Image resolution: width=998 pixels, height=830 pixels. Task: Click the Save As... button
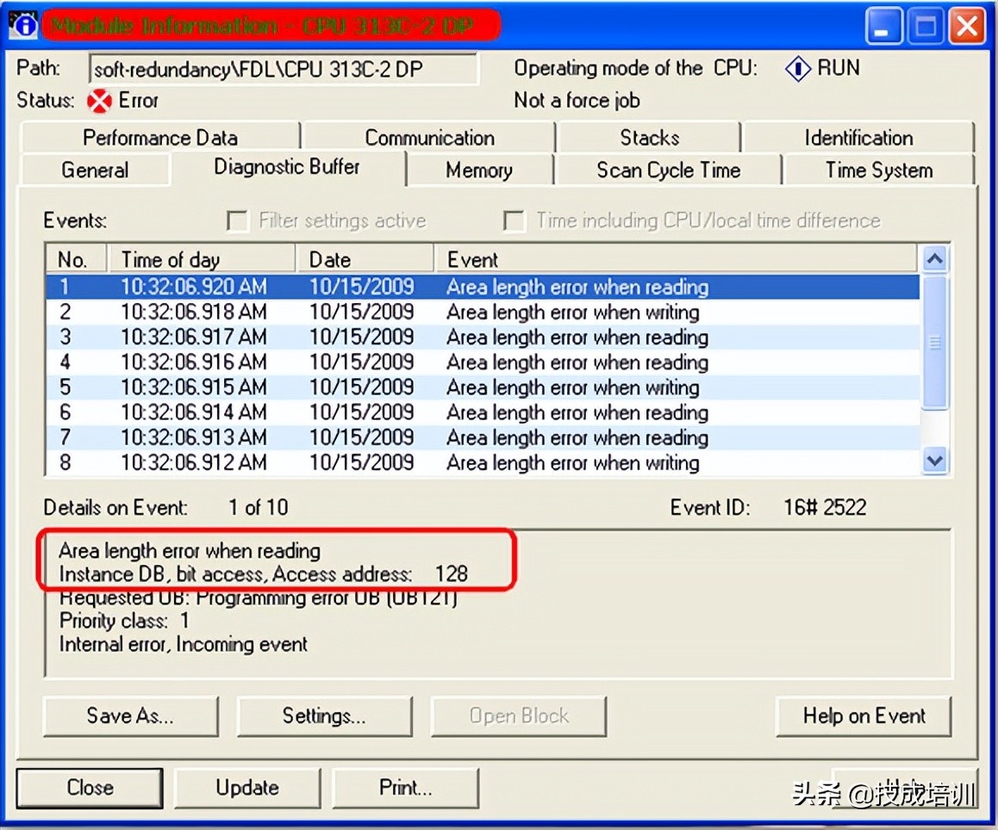click(130, 715)
